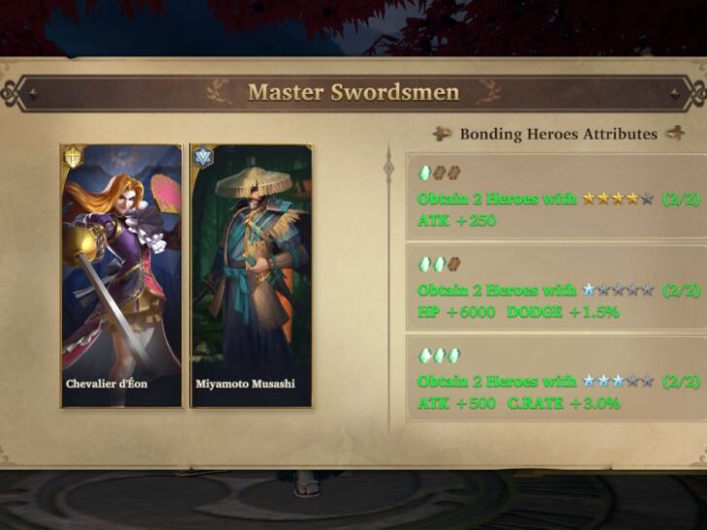Click the gem tier icons above HP +6000
Image resolution: width=707 pixels, height=530 pixels.
(440, 265)
